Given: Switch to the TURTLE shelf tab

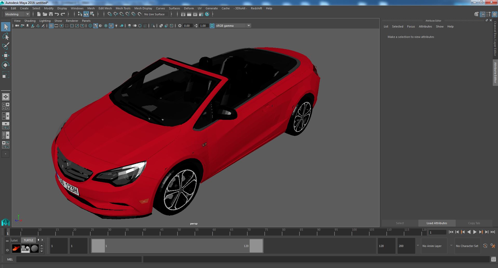Looking at the screenshot, I should click(x=29, y=240).
